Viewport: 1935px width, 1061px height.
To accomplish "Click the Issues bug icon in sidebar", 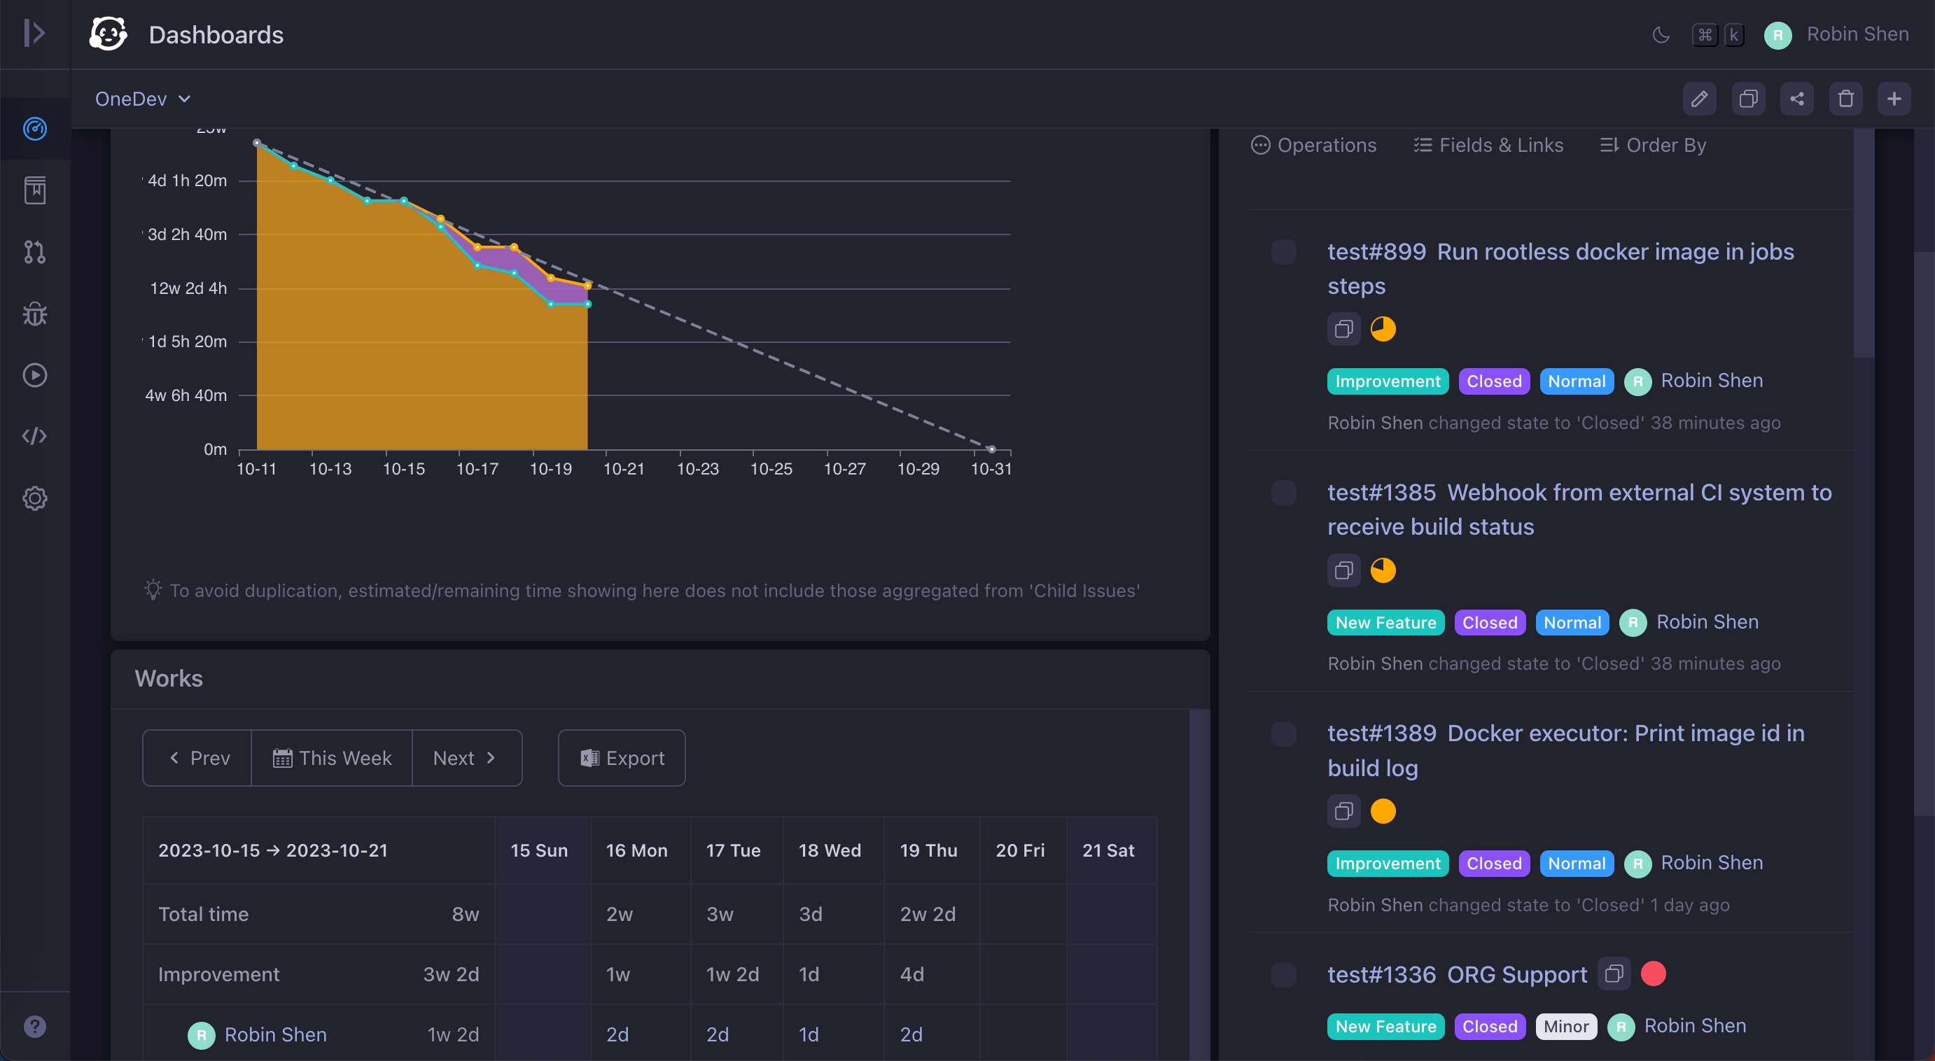I will point(34,314).
